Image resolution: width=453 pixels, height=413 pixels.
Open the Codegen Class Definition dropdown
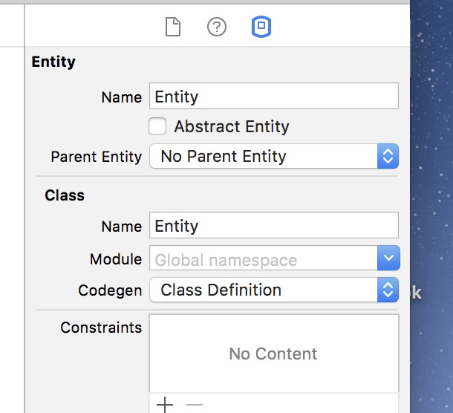[274, 290]
